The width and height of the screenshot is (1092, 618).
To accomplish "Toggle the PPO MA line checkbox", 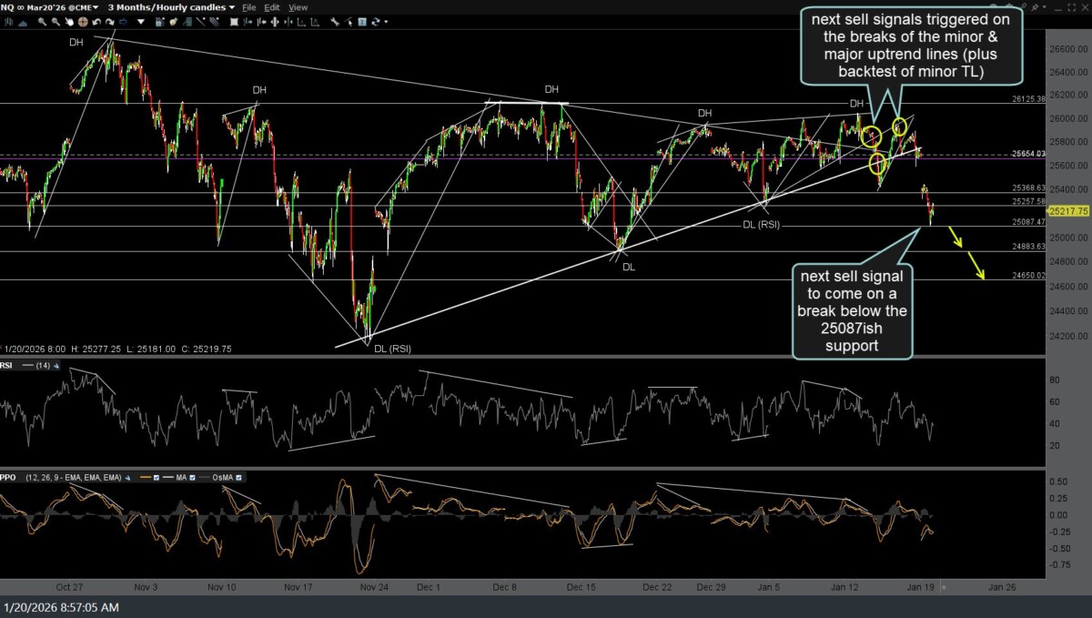I will pyautogui.click(x=192, y=478).
